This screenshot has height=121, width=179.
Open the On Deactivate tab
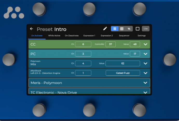click(72, 35)
